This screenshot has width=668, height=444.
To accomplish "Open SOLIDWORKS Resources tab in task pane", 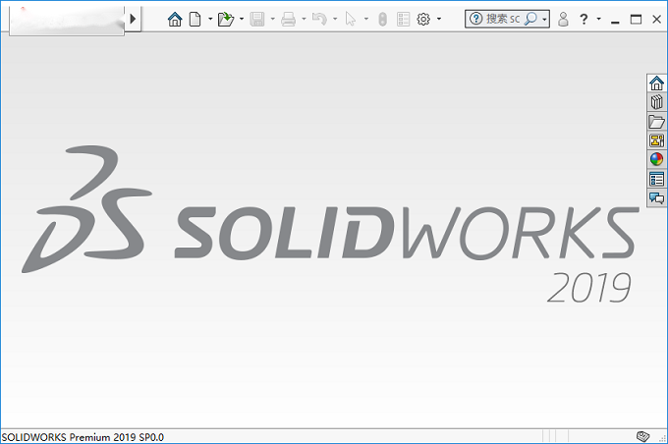I will coord(656,83).
